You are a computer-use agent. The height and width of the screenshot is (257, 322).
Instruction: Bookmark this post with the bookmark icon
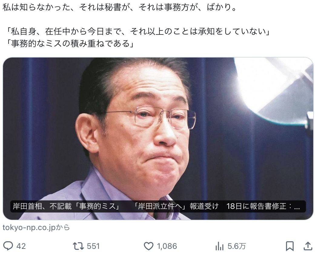click(290, 246)
